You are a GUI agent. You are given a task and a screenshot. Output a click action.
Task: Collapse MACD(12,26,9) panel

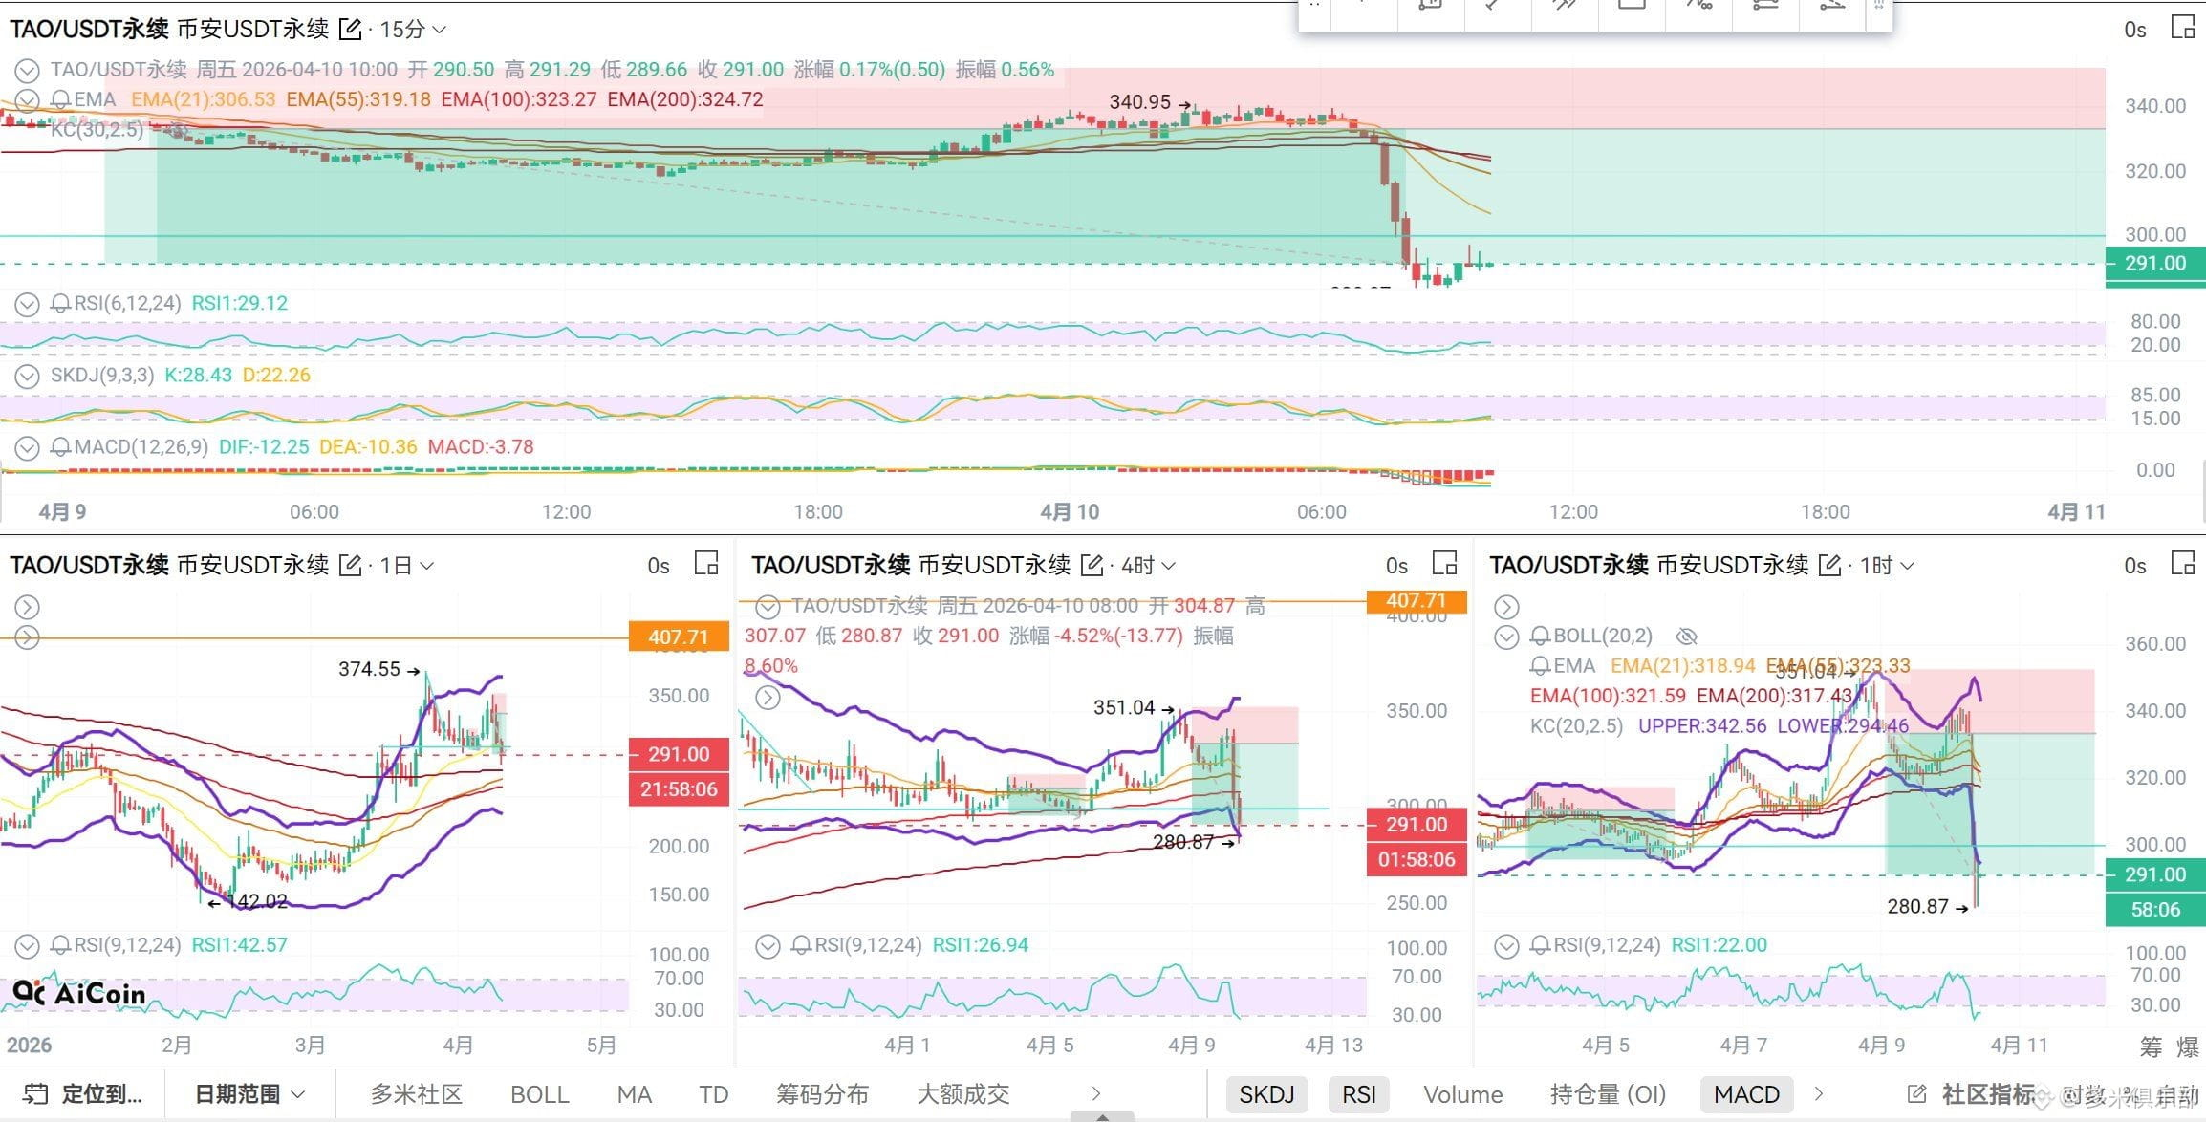point(27,447)
